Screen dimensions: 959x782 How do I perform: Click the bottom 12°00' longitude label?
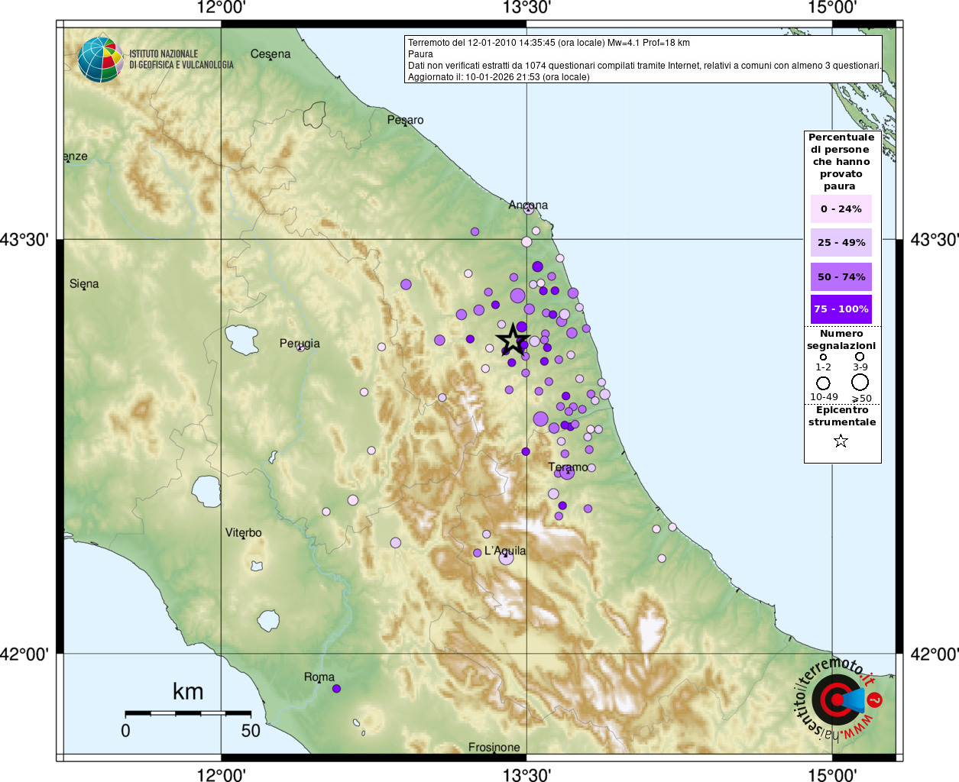(x=221, y=775)
